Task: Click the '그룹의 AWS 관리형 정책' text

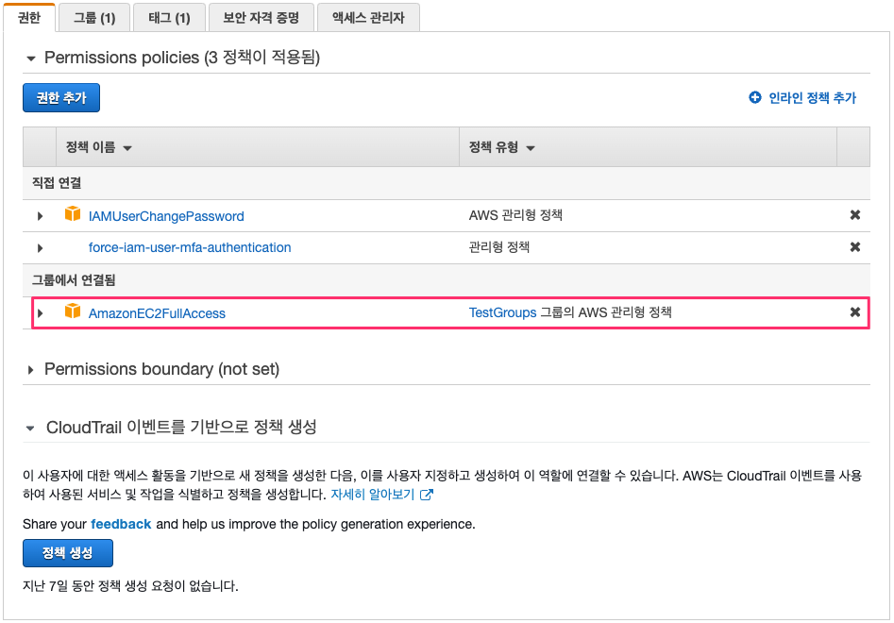Action: [x=606, y=312]
